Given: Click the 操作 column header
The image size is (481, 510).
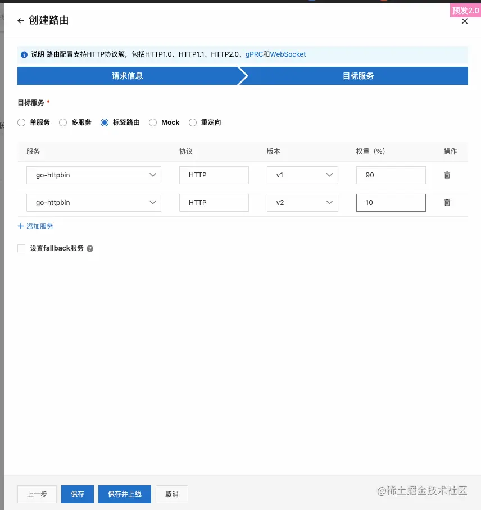Looking at the screenshot, I should pyautogui.click(x=451, y=152).
